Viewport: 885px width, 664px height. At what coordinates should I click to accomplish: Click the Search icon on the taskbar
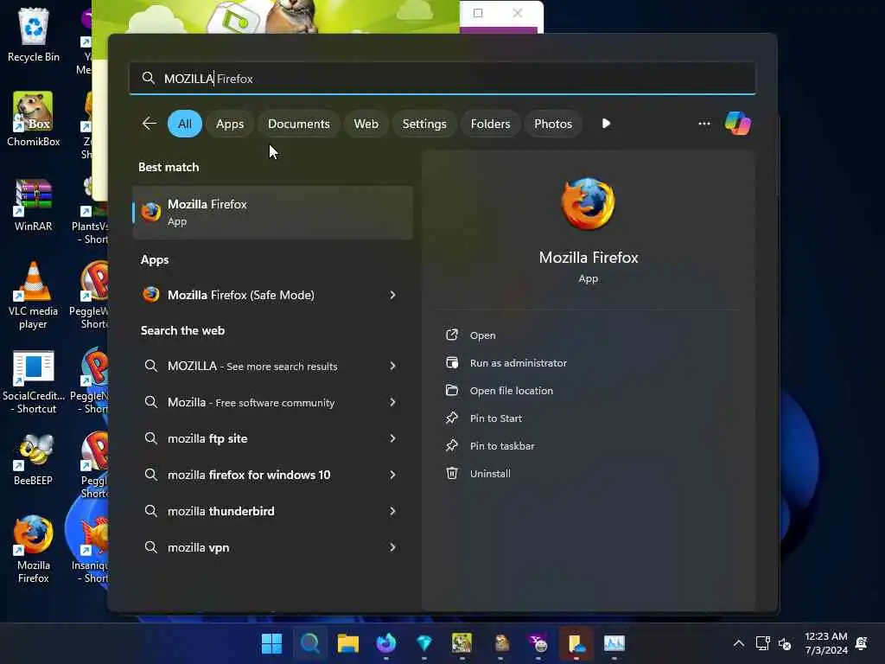310,643
